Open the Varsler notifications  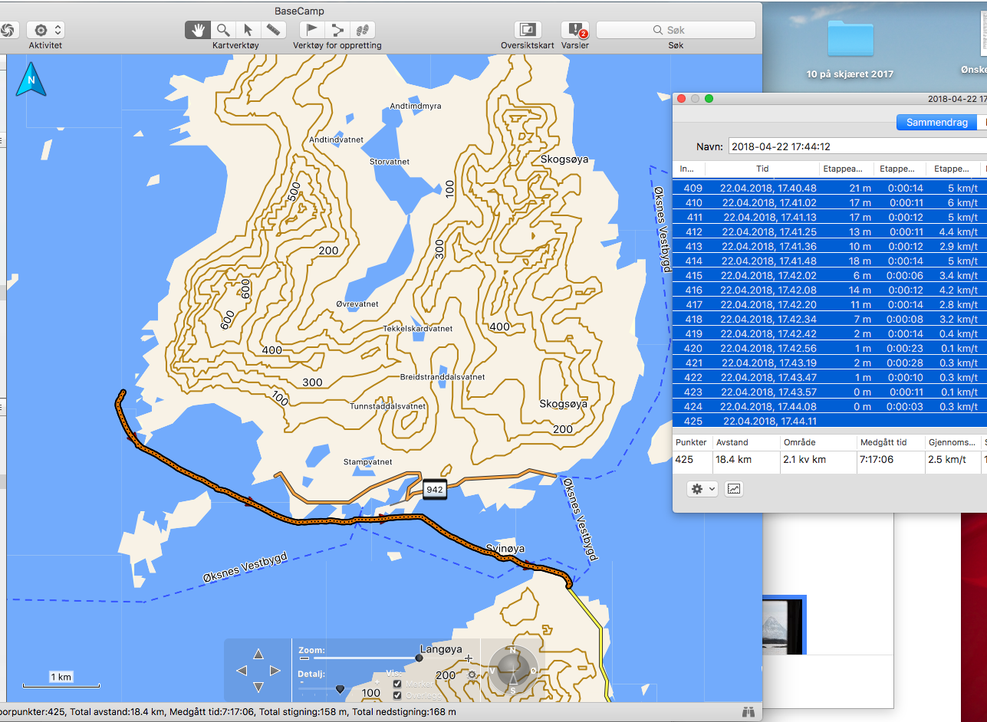[x=574, y=30]
